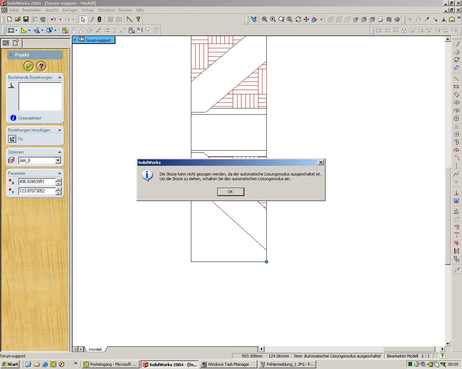Save the model with the floppy disk icon

click(26, 19)
